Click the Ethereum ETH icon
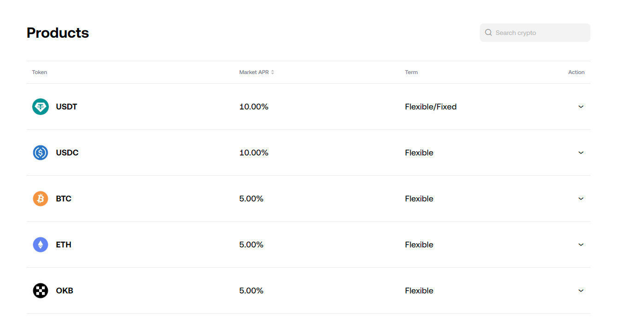 41,245
